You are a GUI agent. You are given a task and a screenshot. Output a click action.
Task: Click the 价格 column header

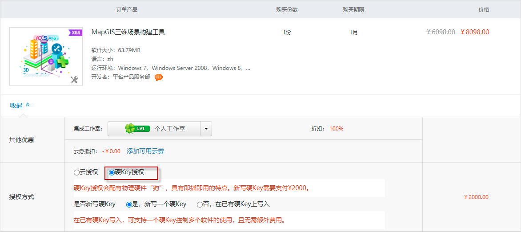[484, 10]
